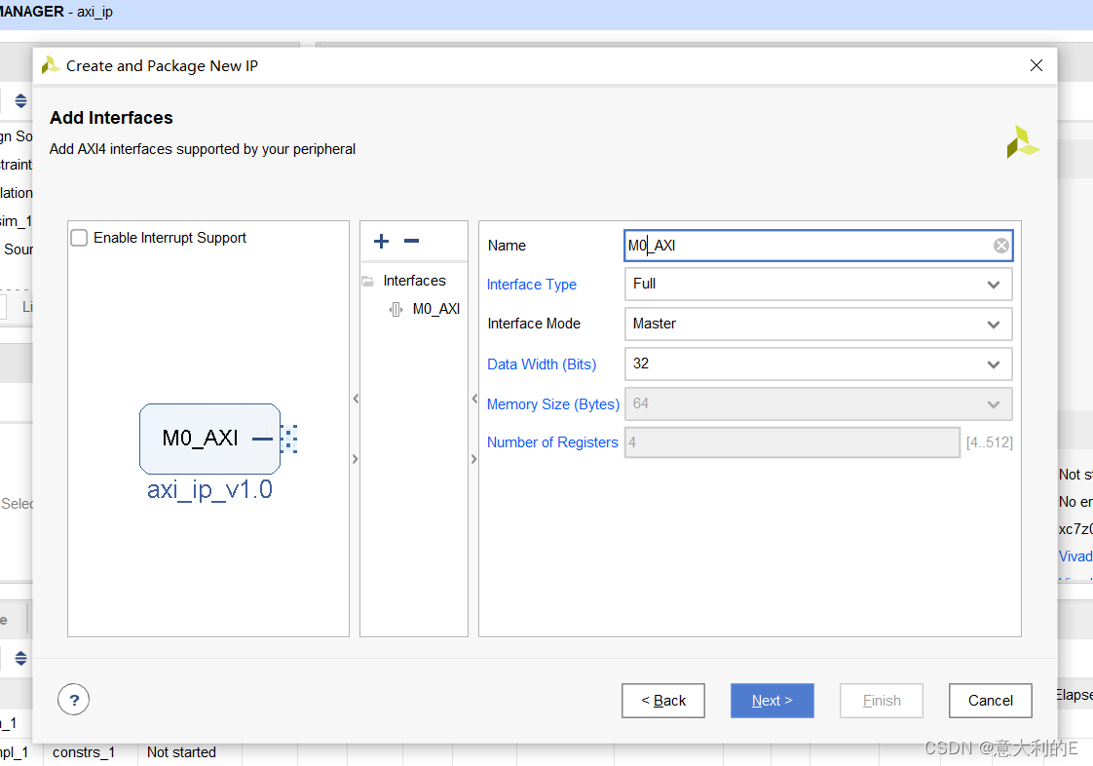Click collapse icon in background lower panel
Screen dimensions: 1093x766
point(20,658)
